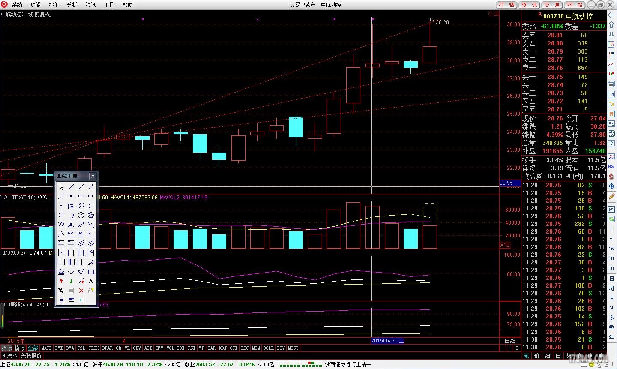617x369 pixels.
Task: Expand the 扩展 panel
Action: click(9, 355)
